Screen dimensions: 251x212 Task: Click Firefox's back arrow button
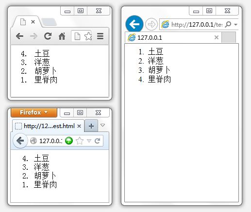pos(20,141)
